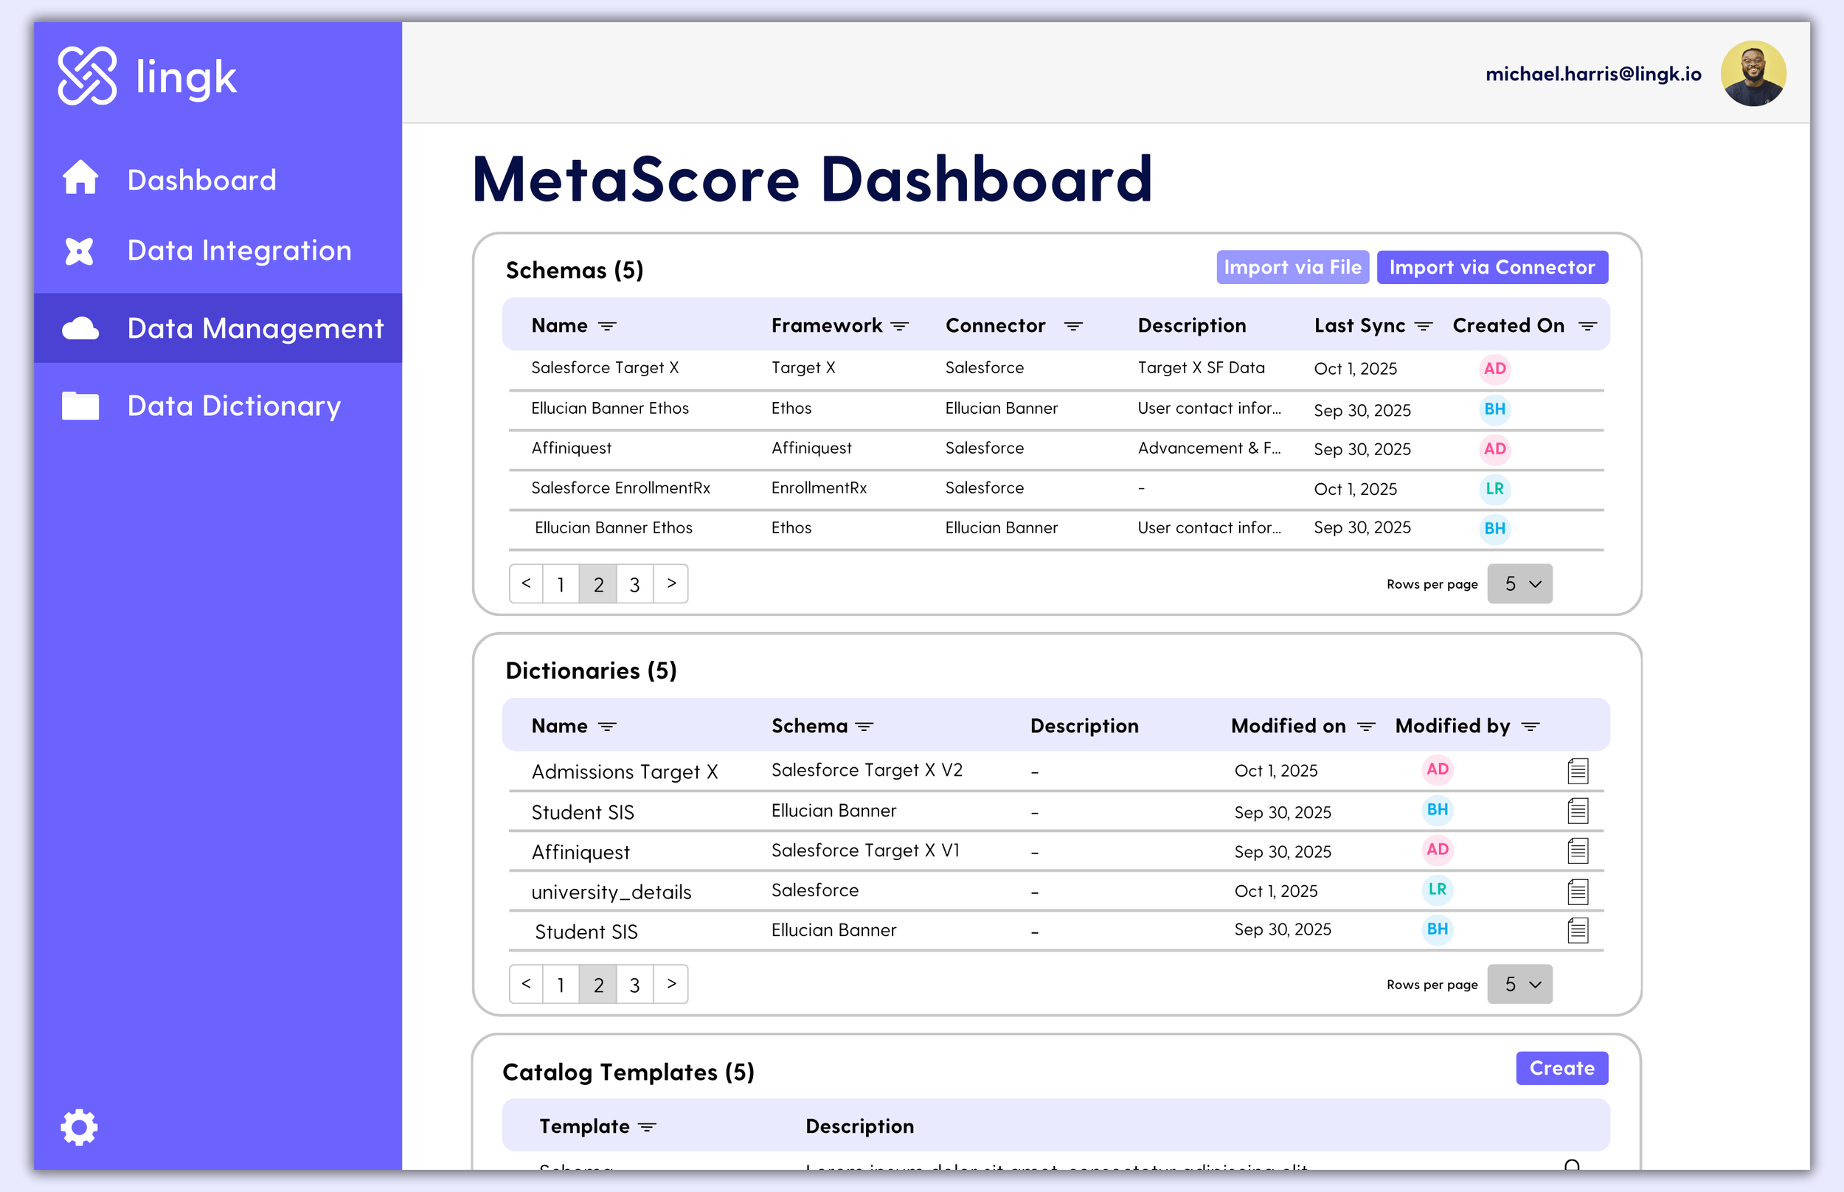Click the settings gear icon in sidebar
Image resolution: width=1844 pixels, height=1192 pixels.
(79, 1127)
